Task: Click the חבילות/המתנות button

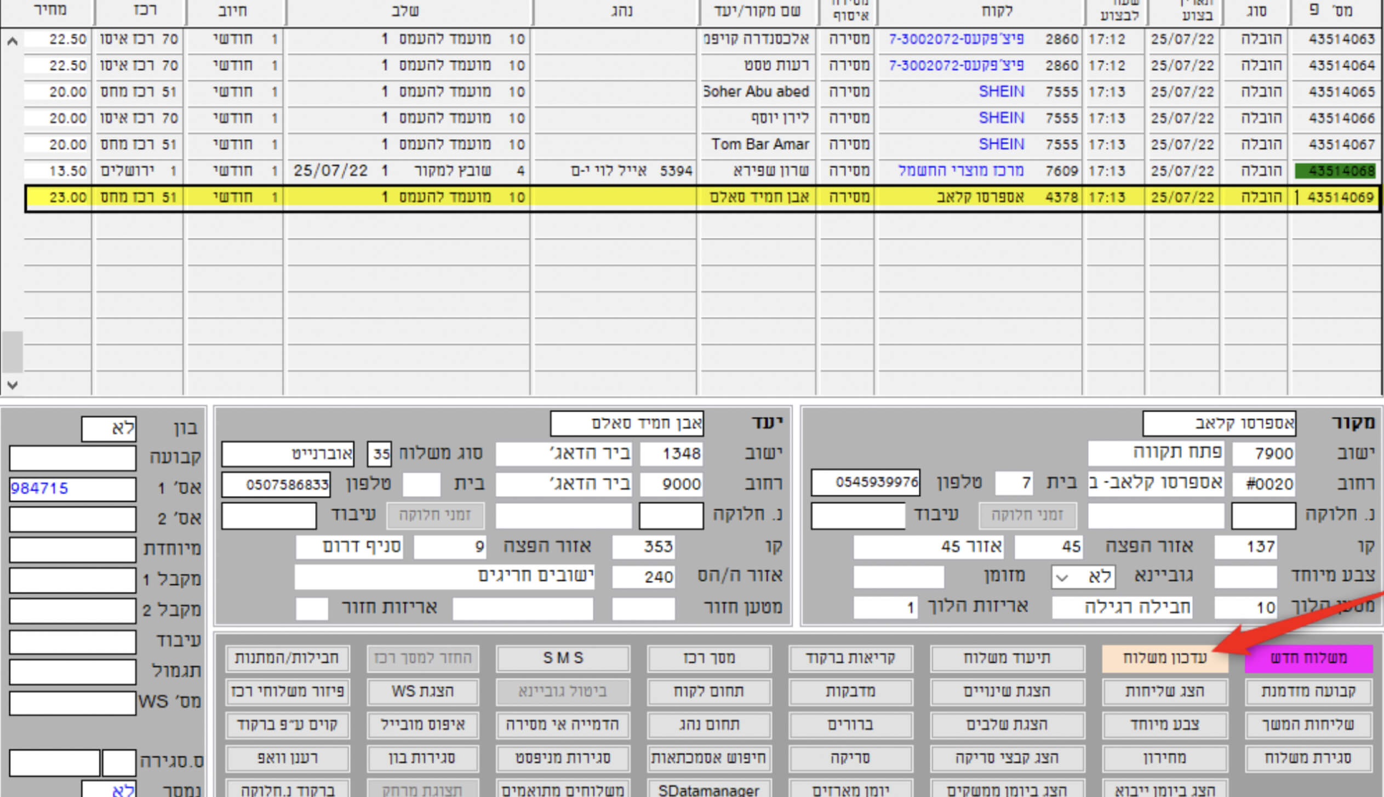Action: (287, 658)
